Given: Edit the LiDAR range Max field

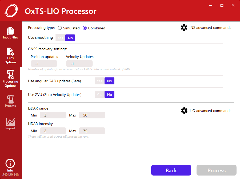Looking at the screenshot, I should coord(92,115).
